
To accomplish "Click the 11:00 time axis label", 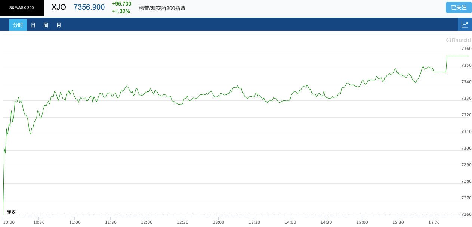I will 75,222.
